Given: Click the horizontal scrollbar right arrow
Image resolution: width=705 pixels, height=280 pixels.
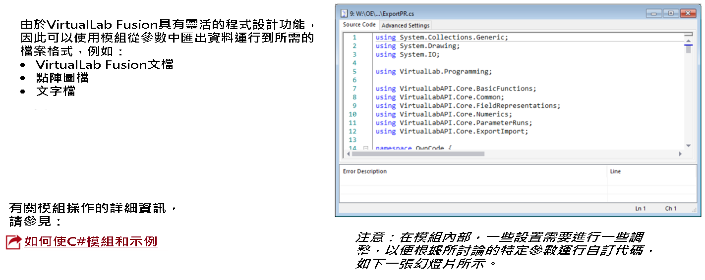Looking at the screenshot, I should tap(680, 154).
